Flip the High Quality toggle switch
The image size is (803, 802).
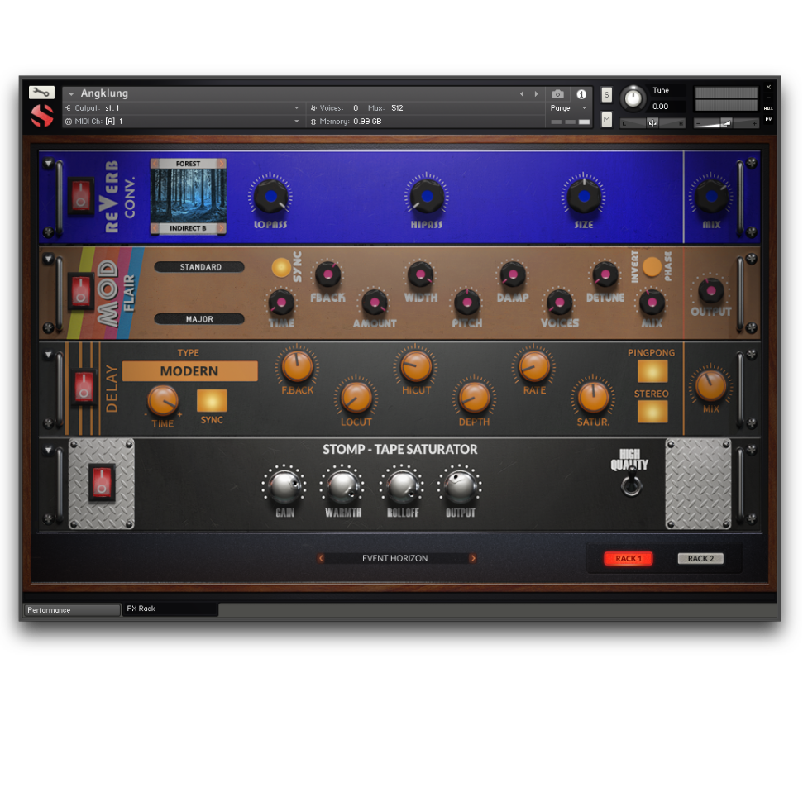coord(631,483)
